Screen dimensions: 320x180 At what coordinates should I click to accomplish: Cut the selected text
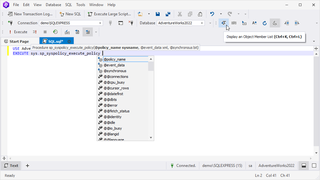(x=180, y=14)
